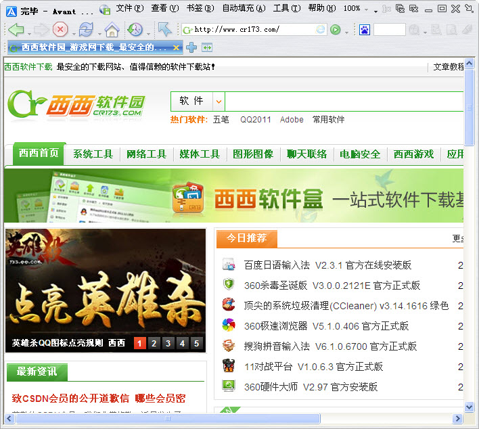The image size is (479, 429).
Task: Click the green Back arrow button
Action: (16, 30)
